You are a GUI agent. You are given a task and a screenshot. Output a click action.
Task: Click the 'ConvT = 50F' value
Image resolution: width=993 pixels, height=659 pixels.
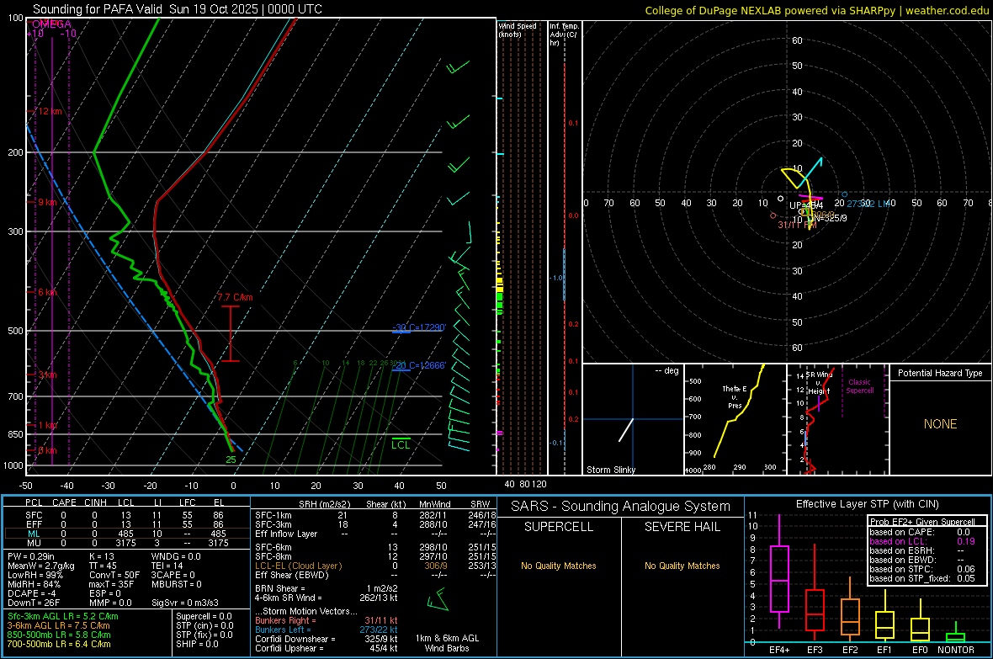click(x=114, y=575)
